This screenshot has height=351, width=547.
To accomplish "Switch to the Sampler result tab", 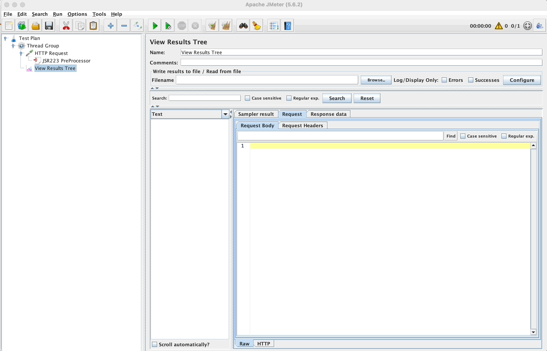I will (x=256, y=114).
